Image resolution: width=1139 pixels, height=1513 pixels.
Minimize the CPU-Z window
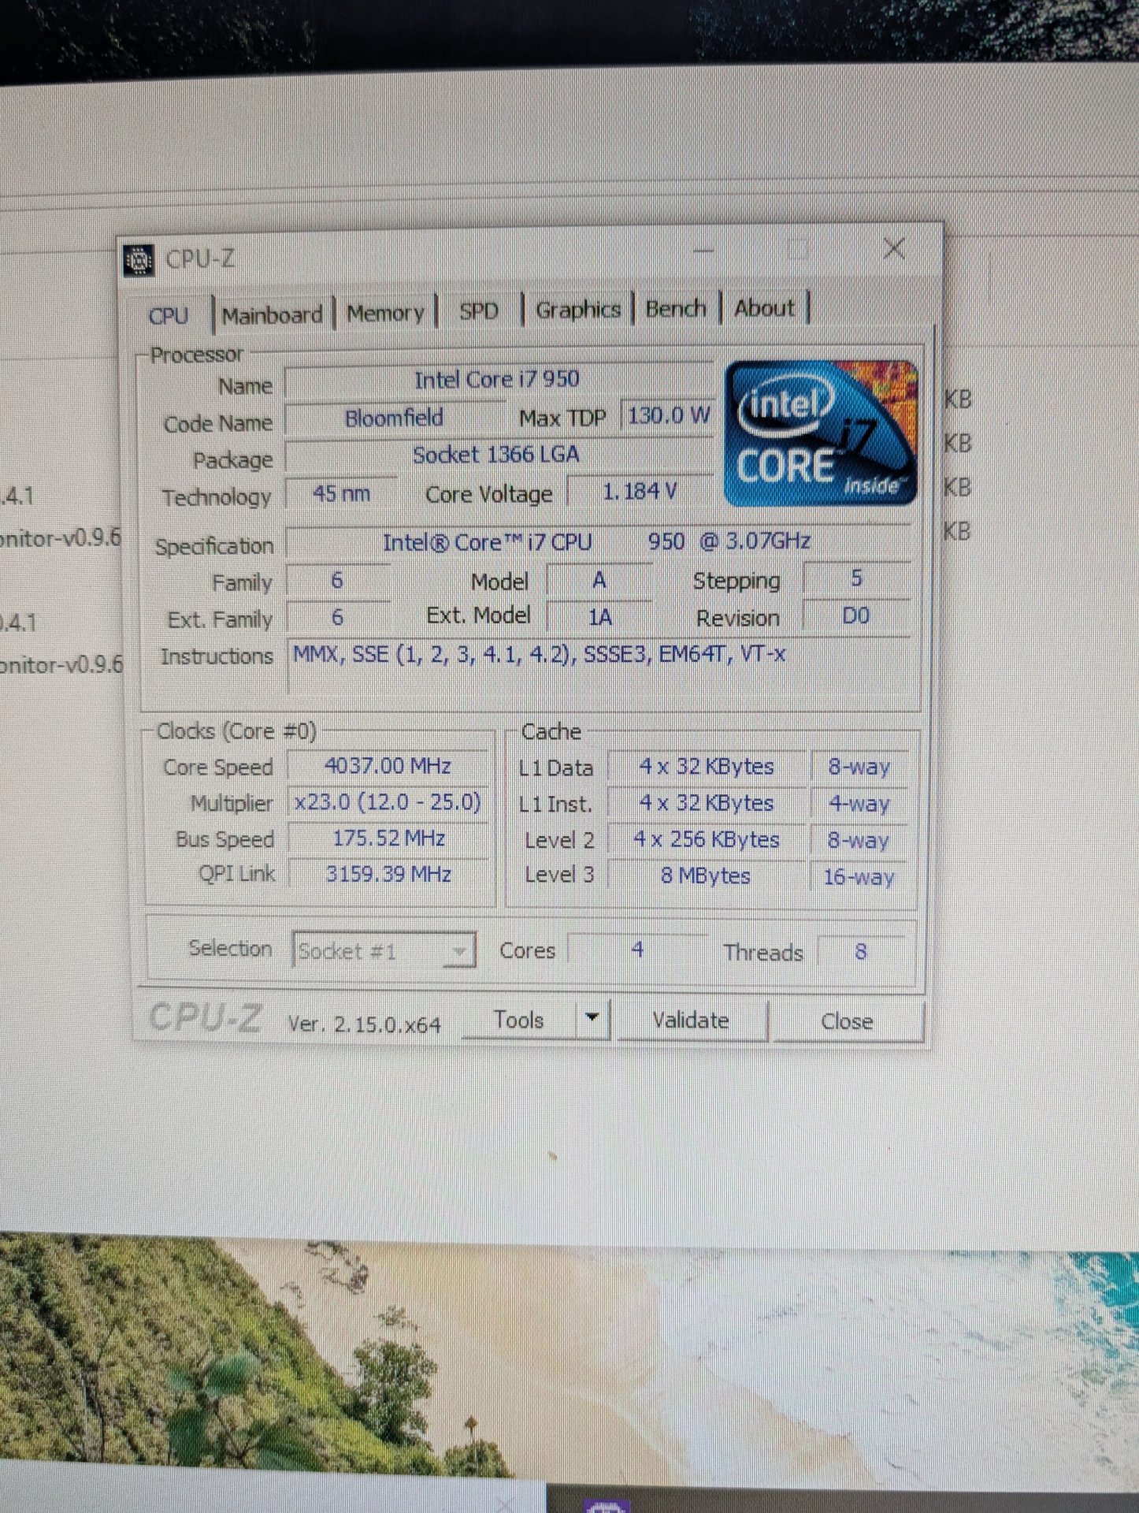(x=703, y=251)
